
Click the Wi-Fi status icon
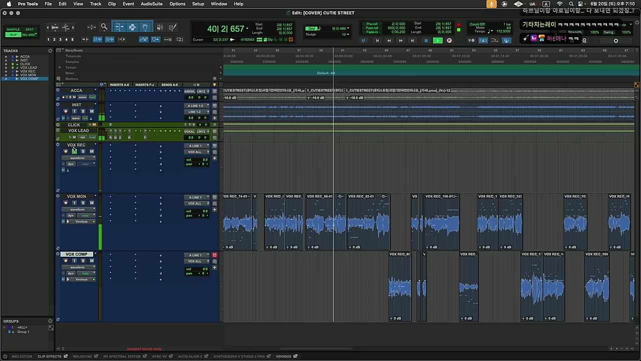560,4
